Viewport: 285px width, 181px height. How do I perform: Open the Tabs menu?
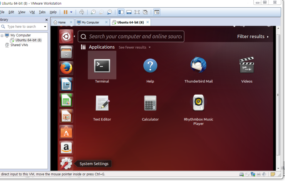click(42, 12)
